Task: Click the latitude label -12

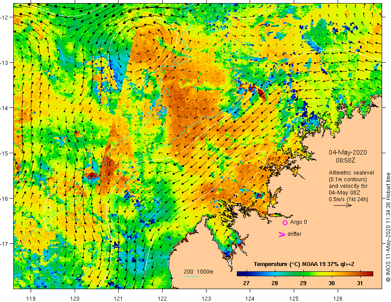Action: [x=4, y=17]
